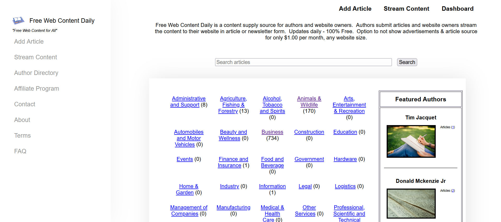Select Author Directory in the sidebar

(x=36, y=73)
